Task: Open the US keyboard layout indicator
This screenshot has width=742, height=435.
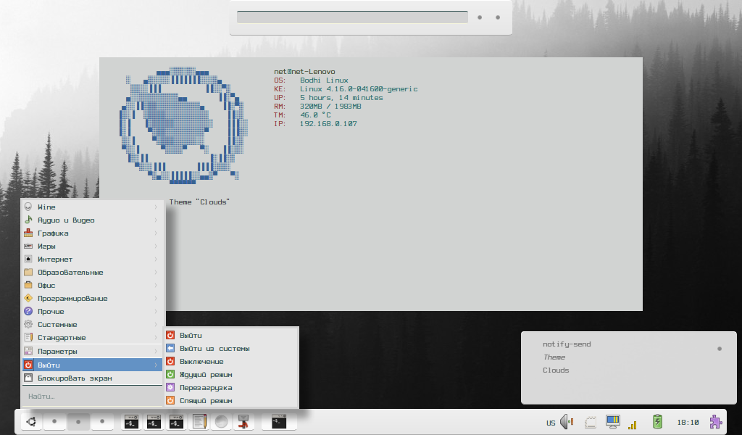Action: [x=551, y=423]
